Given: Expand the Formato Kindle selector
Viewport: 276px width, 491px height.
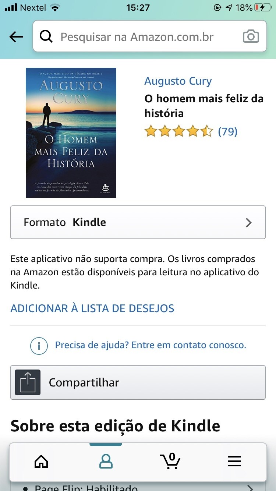Looking at the screenshot, I should point(138,222).
